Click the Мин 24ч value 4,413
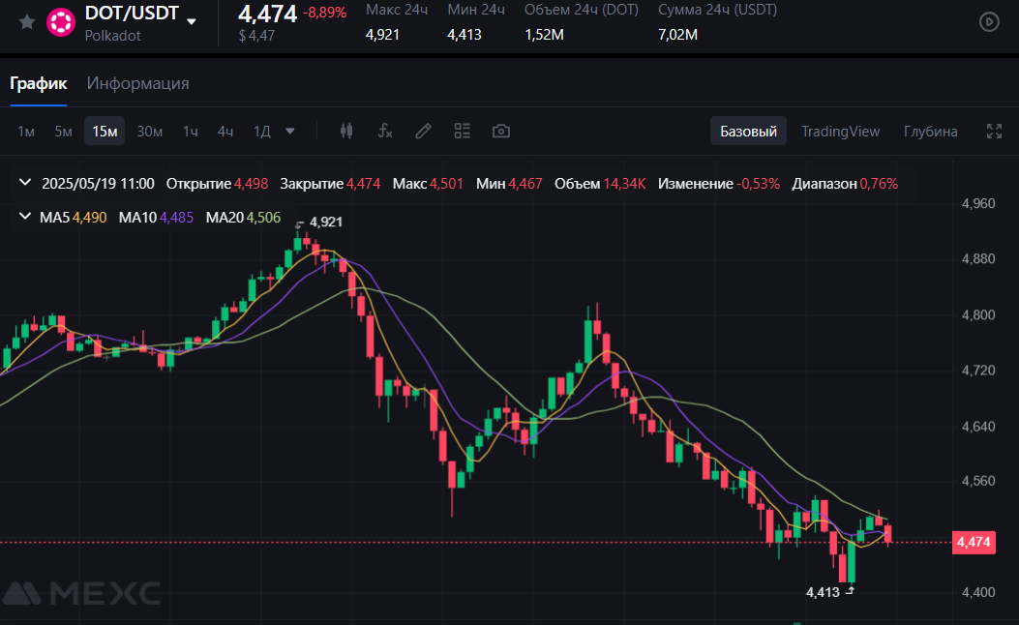 click(464, 35)
